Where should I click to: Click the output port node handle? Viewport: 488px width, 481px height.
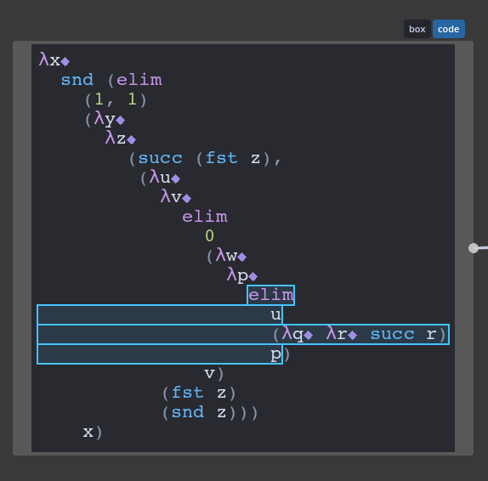point(474,248)
